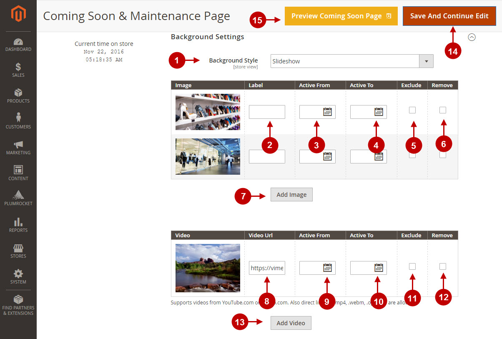The image size is (502, 339).
Task: Open Active From calendar for storefront image
Action: pyautogui.click(x=328, y=156)
